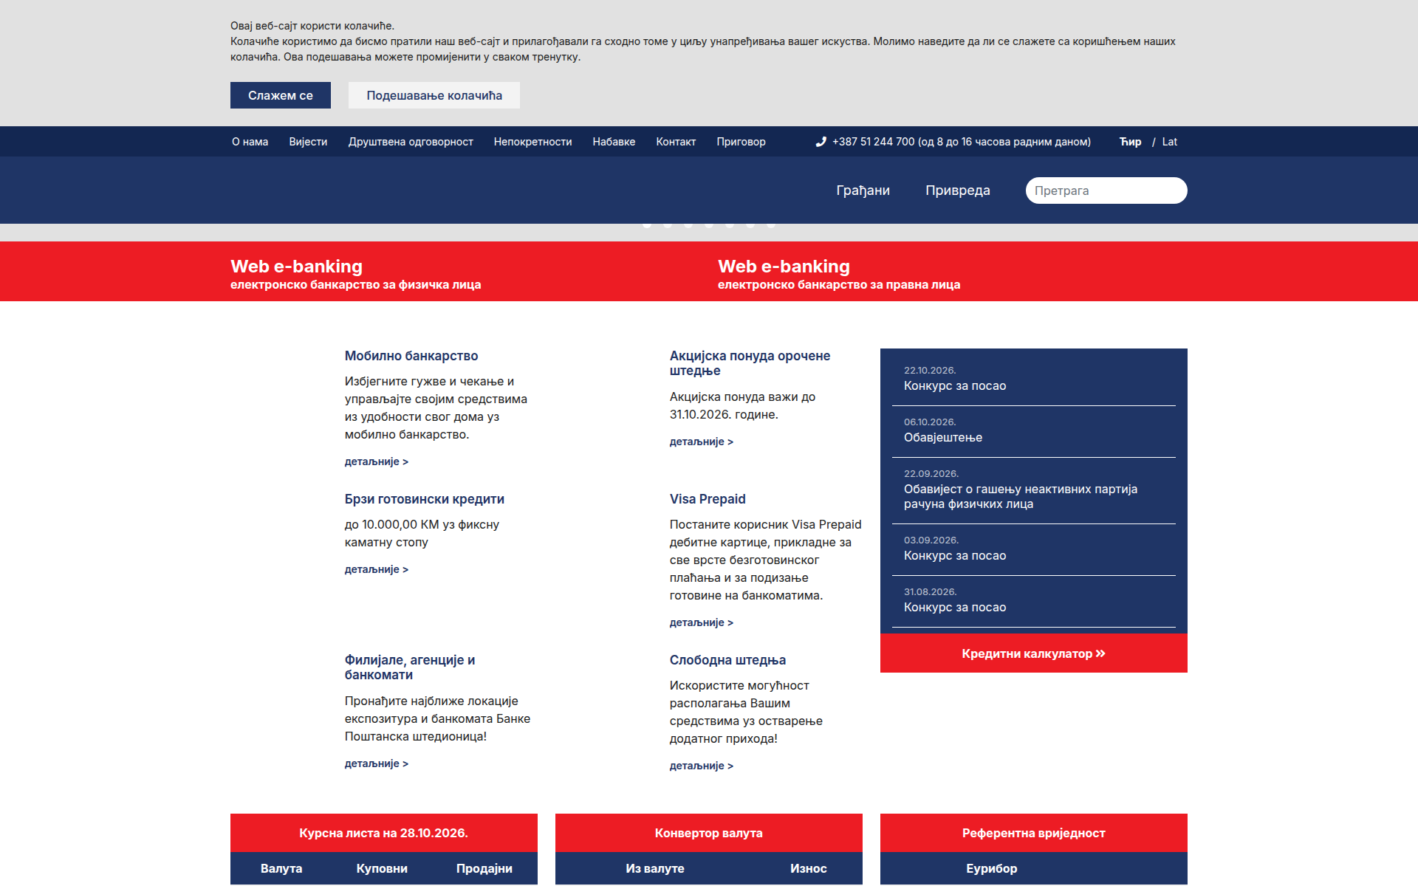This screenshot has height=886, width=1418.
Task: Open Web e-banking за физичка лица
Action: tap(355, 274)
